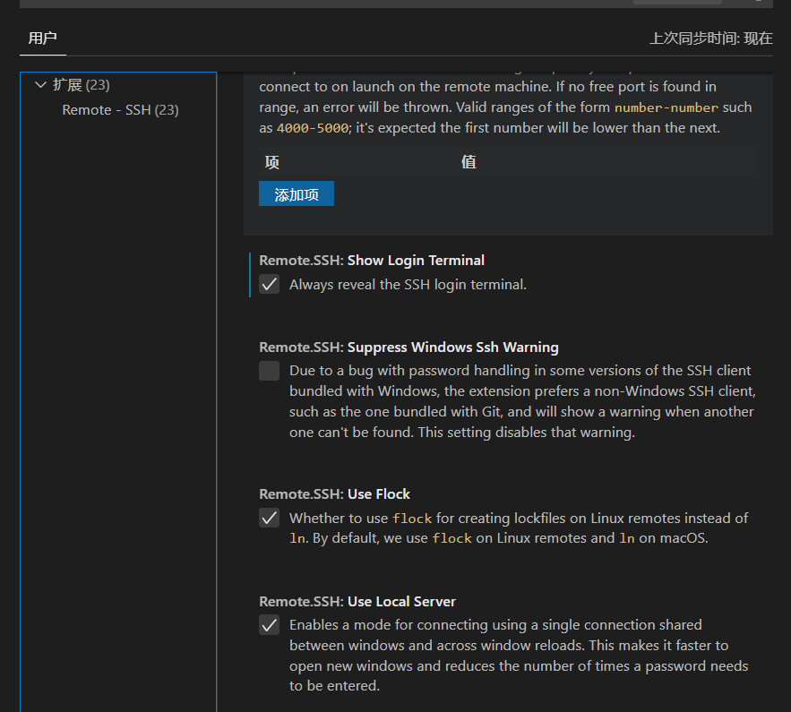Image resolution: width=791 pixels, height=712 pixels.
Task: Click the single shared connection description text
Action: (x=518, y=656)
